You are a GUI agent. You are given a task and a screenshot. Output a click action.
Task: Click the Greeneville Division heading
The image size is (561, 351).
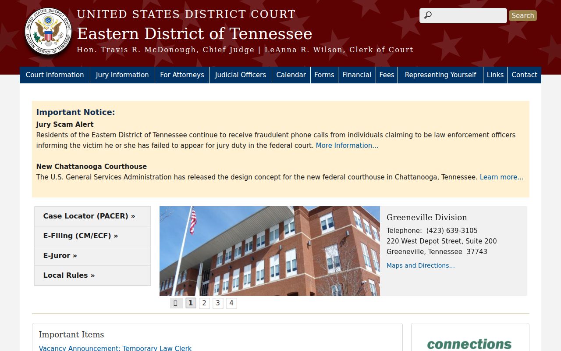click(427, 218)
